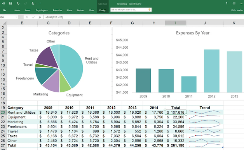
Task: Select the Formulas tab
Action: [x=57, y=10]
